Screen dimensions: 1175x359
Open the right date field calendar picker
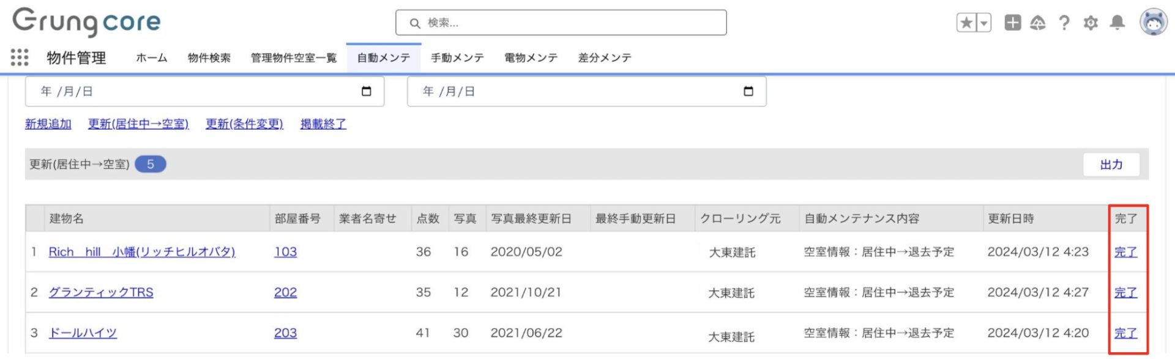[748, 91]
